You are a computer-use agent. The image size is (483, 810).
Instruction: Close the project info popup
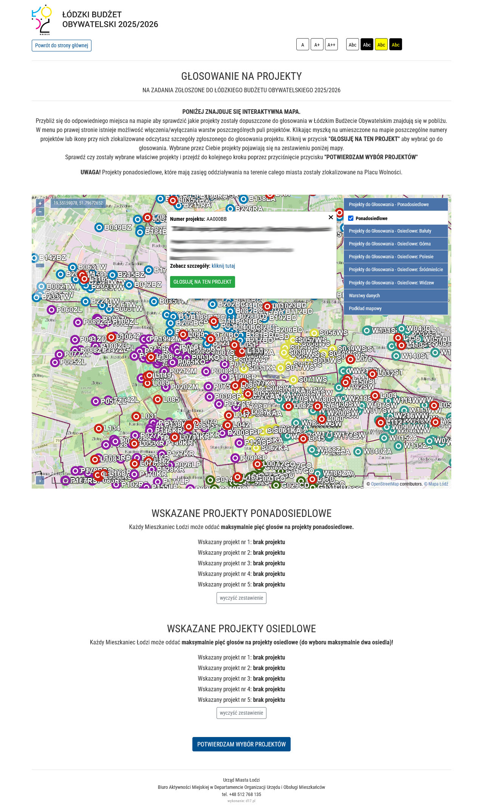click(331, 217)
